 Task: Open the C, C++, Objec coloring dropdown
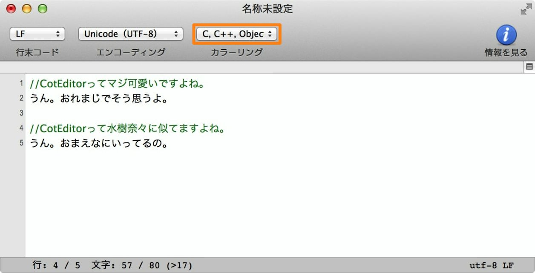point(237,34)
